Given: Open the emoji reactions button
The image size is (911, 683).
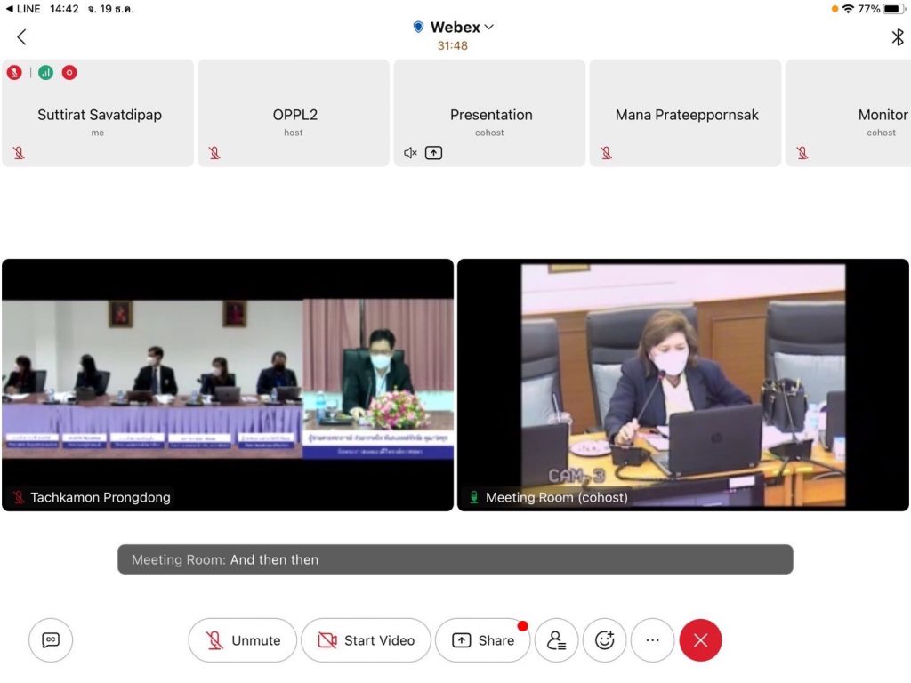Looking at the screenshot, I should (605, 640).
